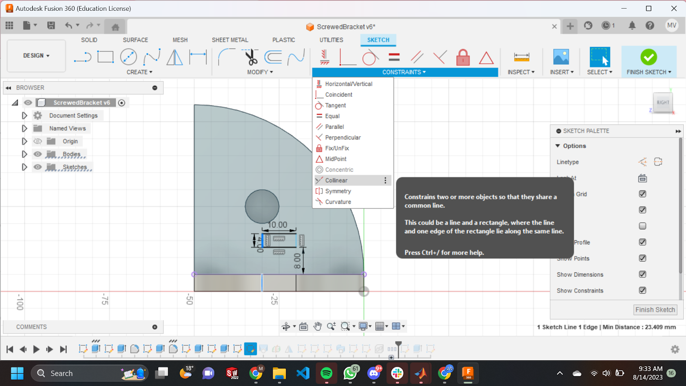Click the Windows Start button
The image size is (686, 386).
tap(17, 373)
